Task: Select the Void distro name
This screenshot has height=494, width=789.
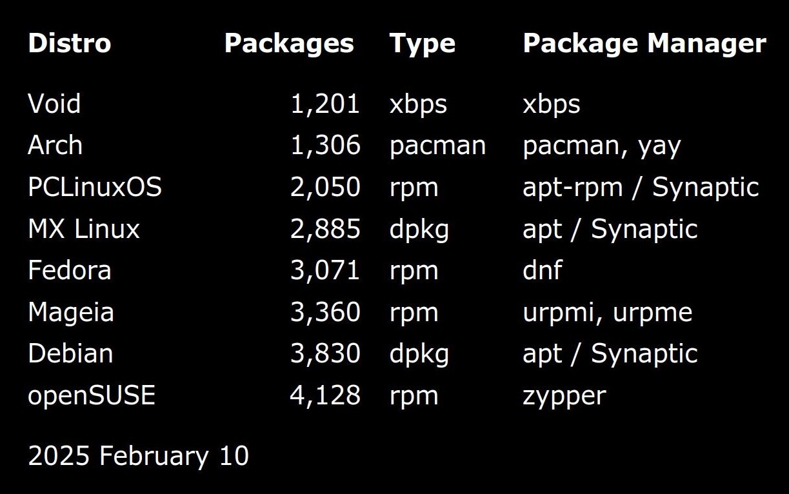Action: click(54, 103)
